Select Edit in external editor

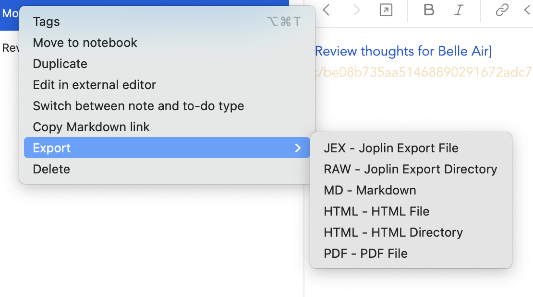[95, 85]
